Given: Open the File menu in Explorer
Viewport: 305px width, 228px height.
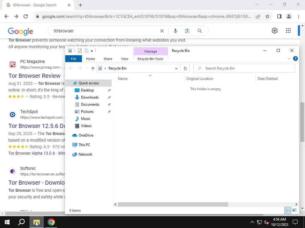Looking at the screenshot, I should pyautogui.click(x=74, y=59).
